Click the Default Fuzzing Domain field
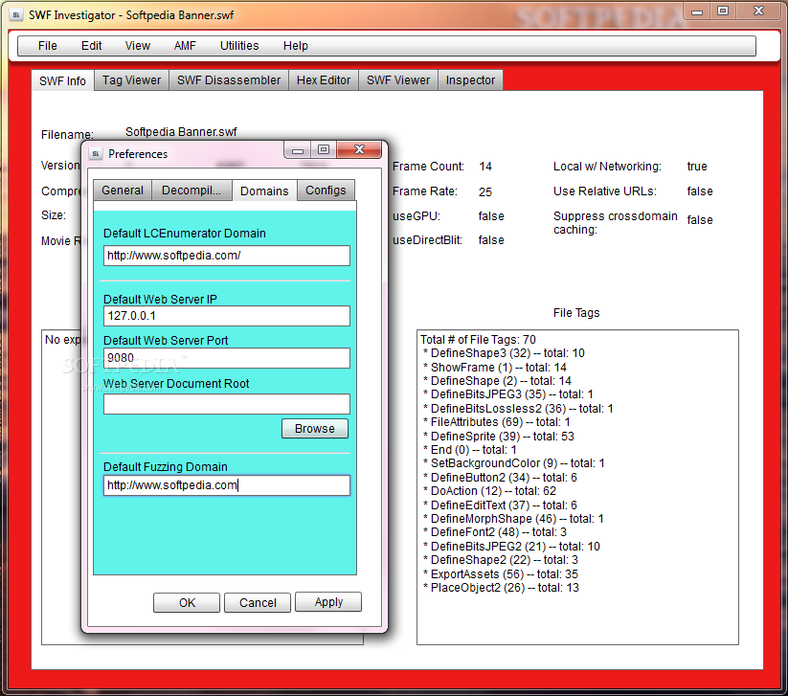 227,485
